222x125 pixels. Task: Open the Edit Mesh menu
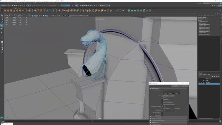[35, 3]
